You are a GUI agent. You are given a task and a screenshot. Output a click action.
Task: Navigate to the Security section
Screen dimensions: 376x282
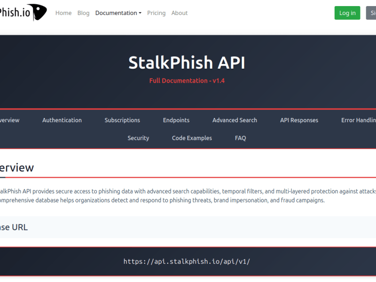click(x=138, y=138)
